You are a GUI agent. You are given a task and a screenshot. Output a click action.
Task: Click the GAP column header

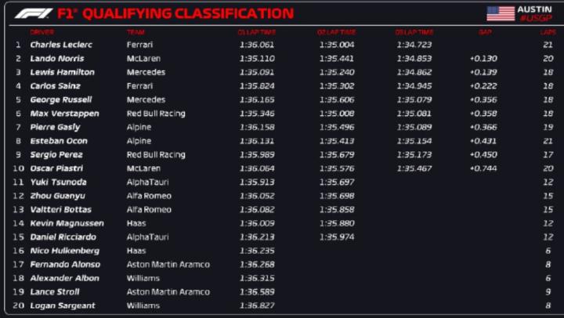[x=485, y=32]
